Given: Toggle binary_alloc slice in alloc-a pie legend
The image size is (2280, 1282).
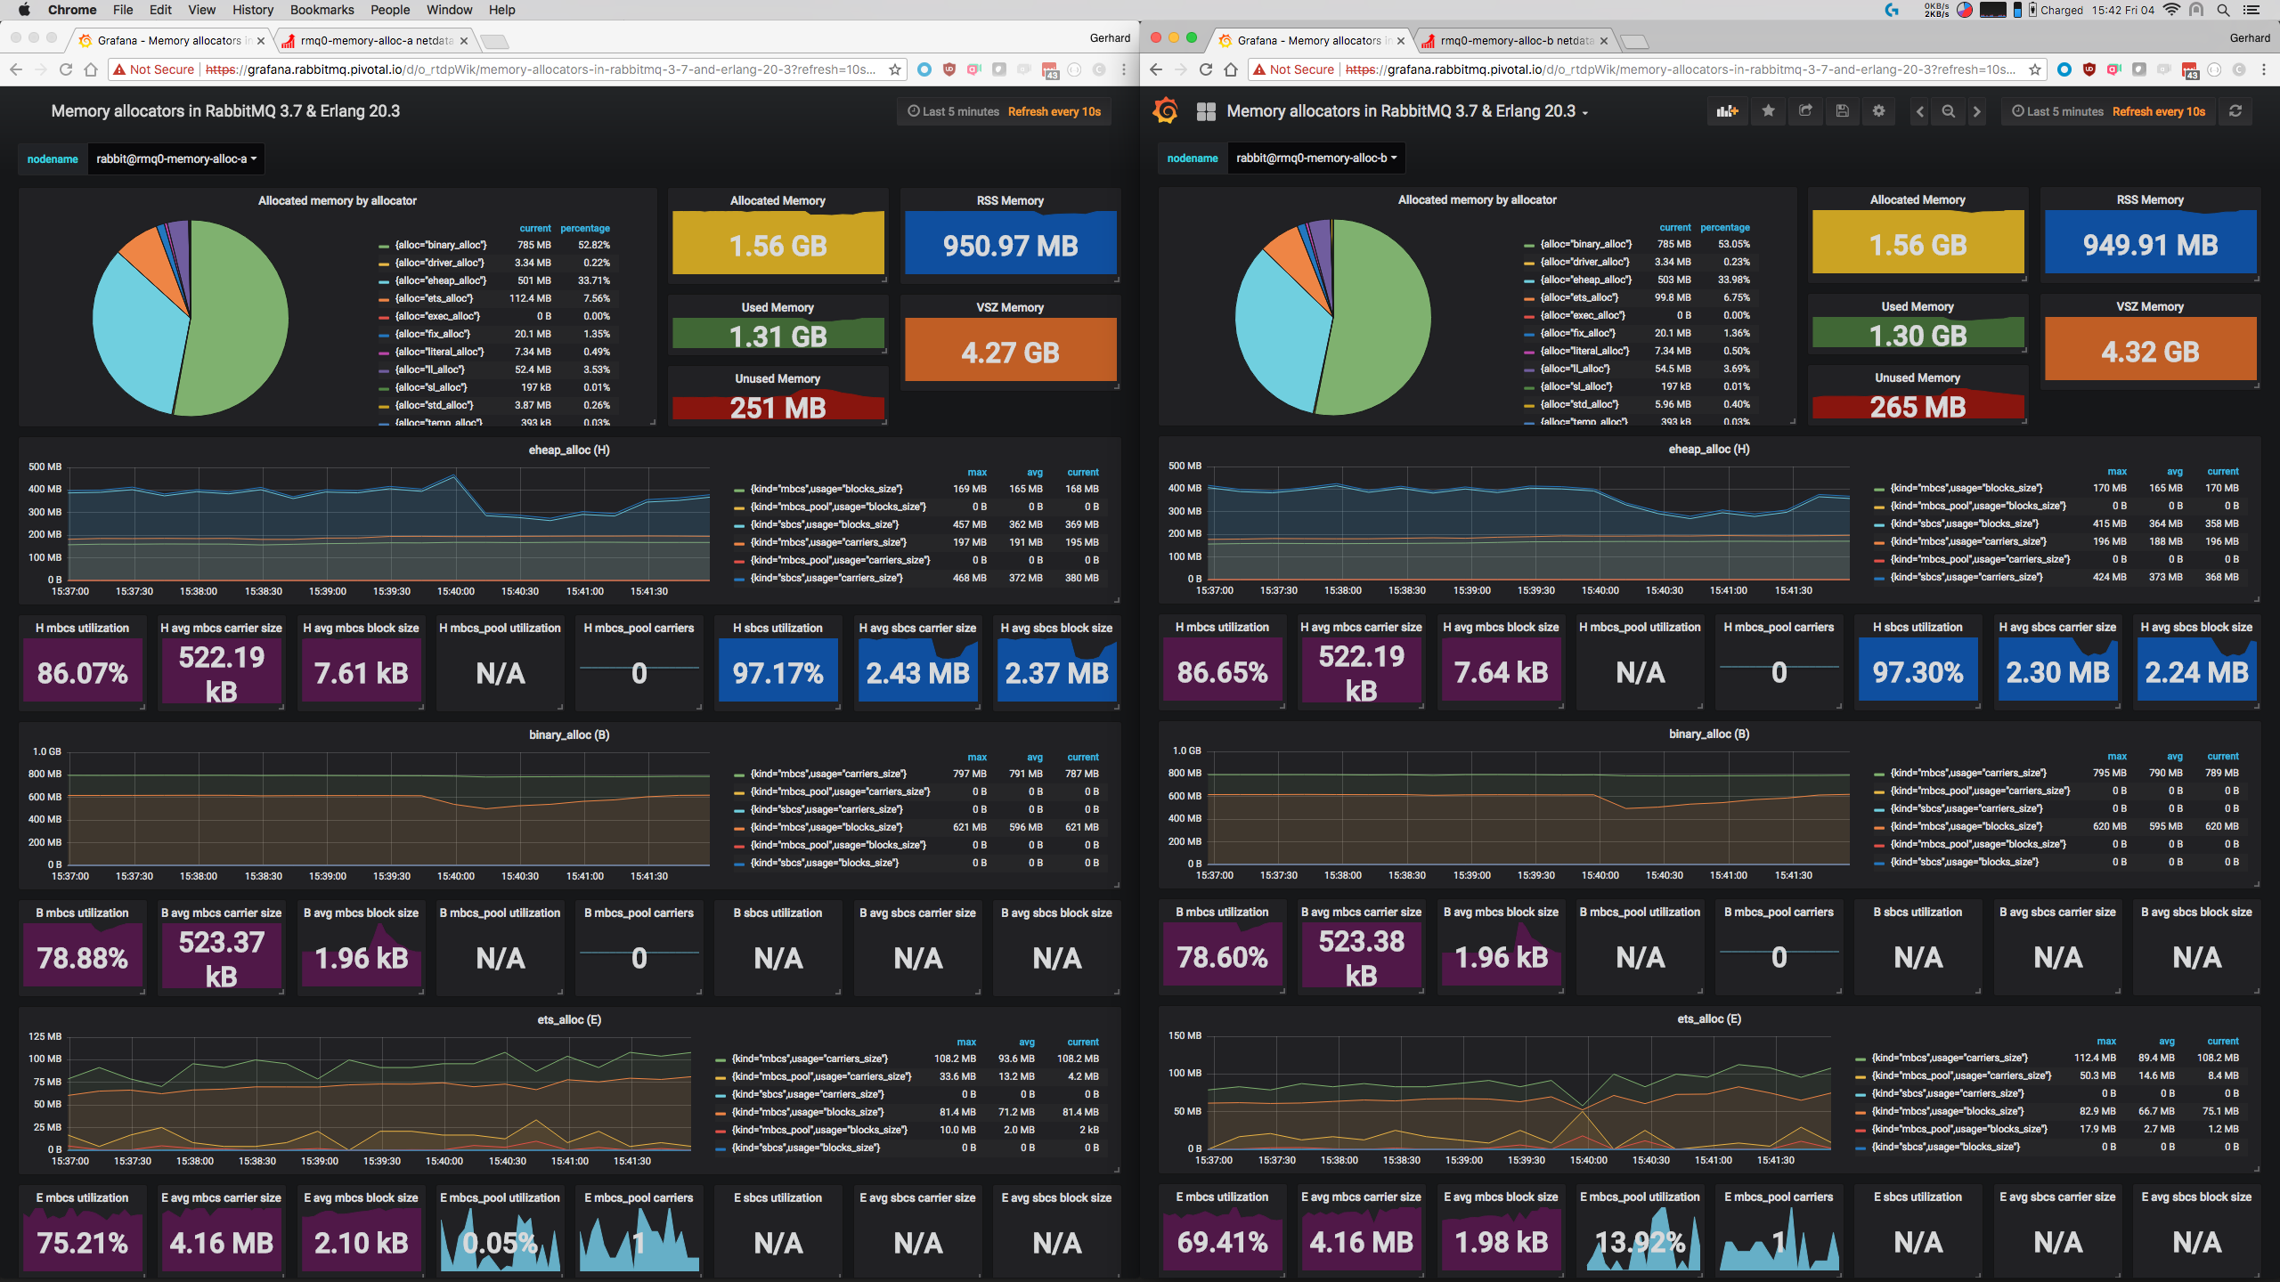Looking at the screenshot, I should coord(441,245).
